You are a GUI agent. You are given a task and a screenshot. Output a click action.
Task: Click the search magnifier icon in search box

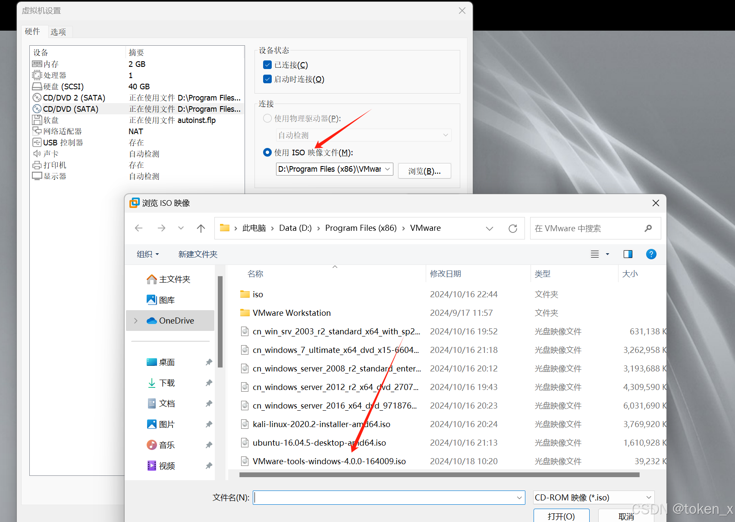click(x=648, y=228)
